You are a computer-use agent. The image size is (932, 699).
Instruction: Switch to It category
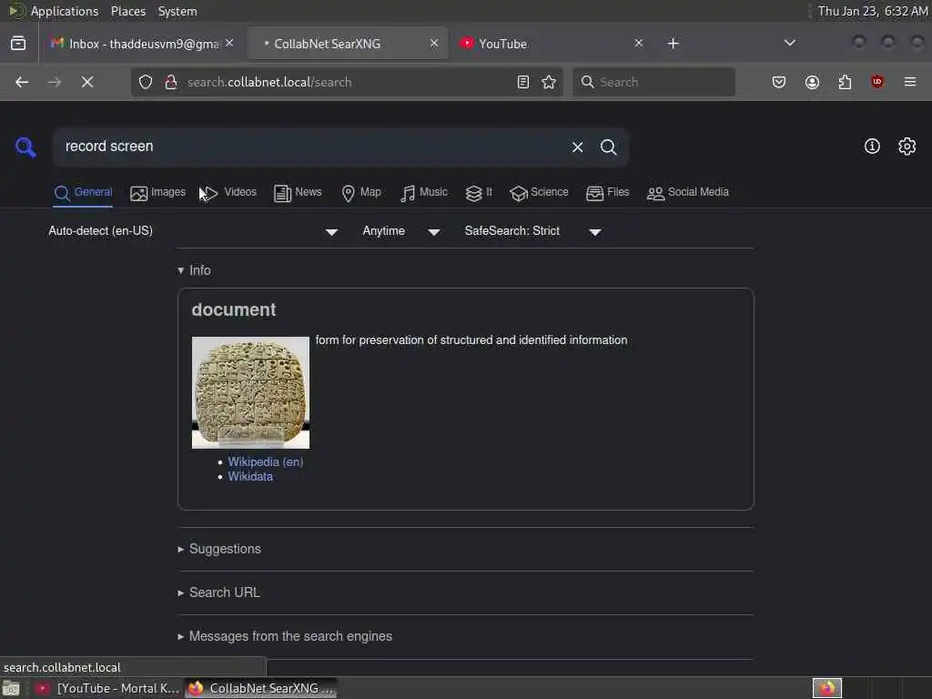coord(479,193)
